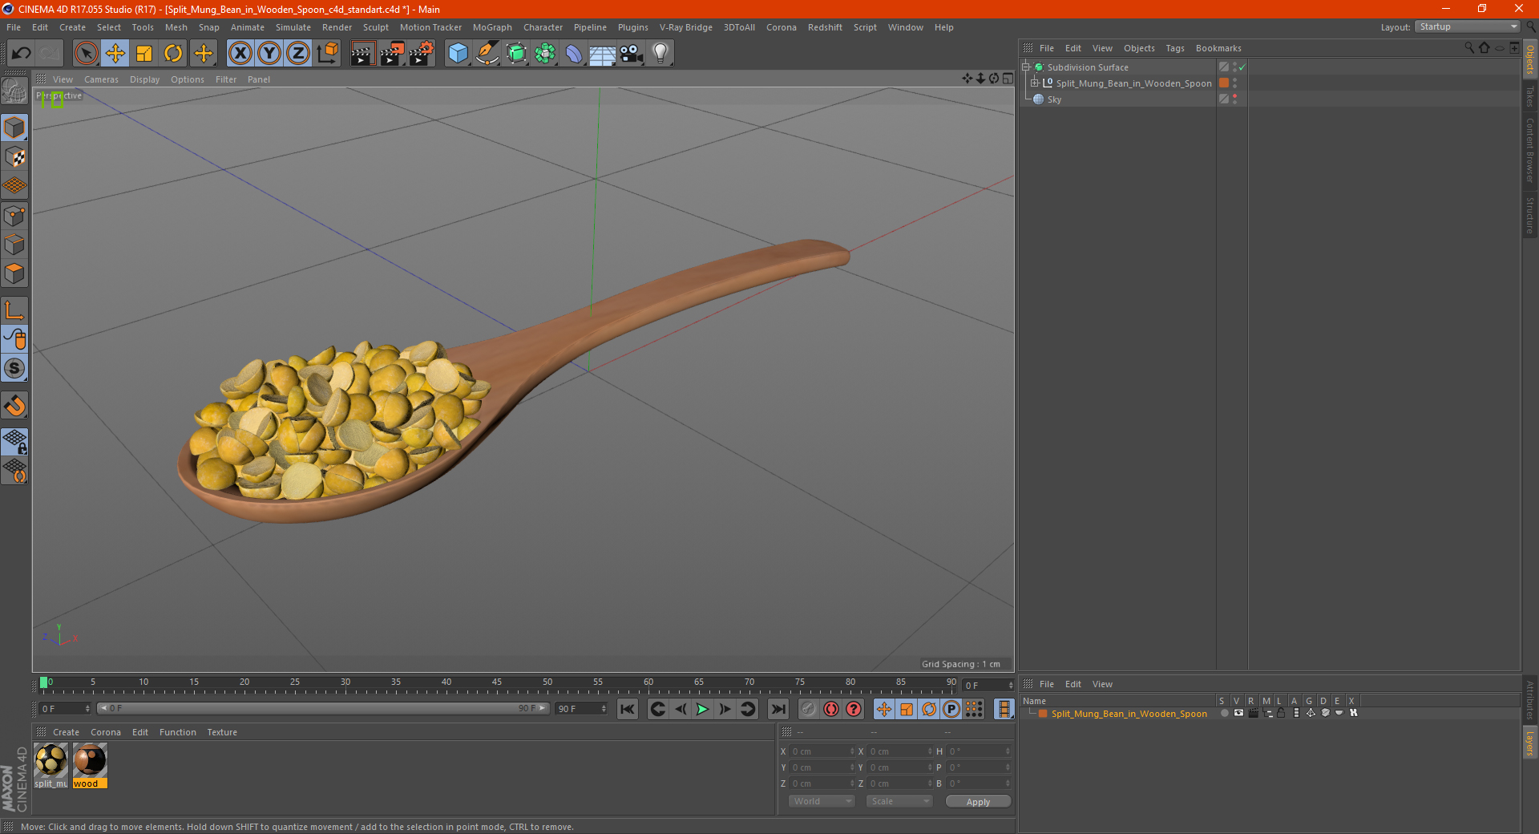The image size is (1539, 834).
Task: Click the Workplane mode icon
Action: point(14,186)
